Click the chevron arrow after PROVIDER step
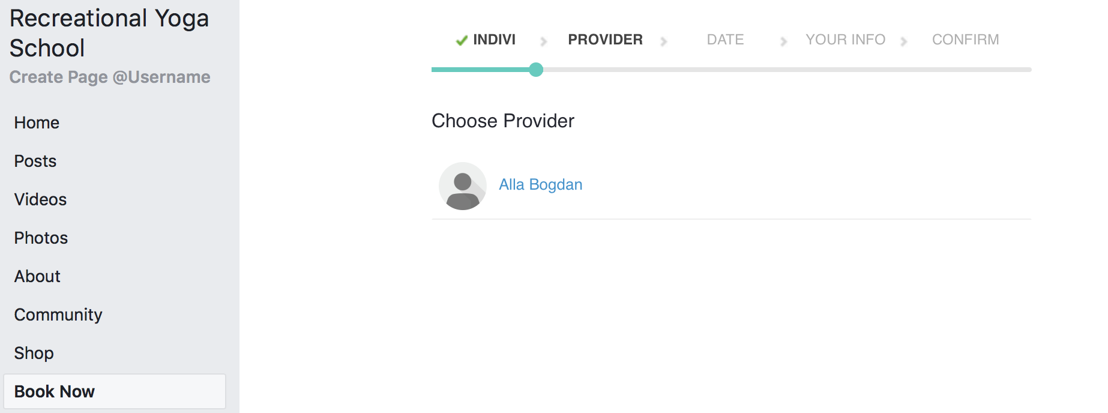This screenshot has width=1108, height=413. pos(663,41)
